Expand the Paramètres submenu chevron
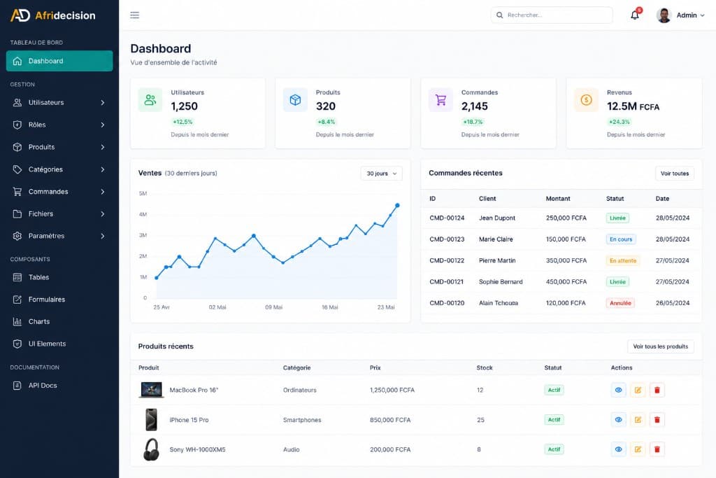The height and width of the screenshot is (478, 716). click(x=103, y=236)
